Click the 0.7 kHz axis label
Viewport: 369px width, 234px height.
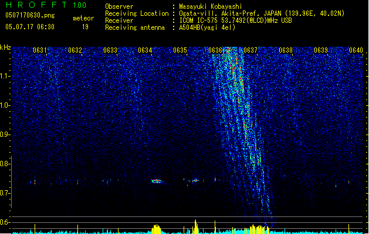coord(5,193)
